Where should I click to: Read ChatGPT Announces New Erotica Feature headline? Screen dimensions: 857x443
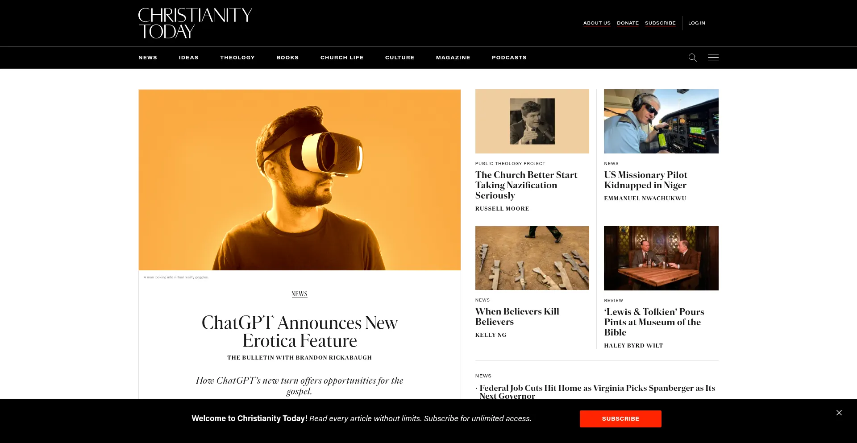tap(300, 331)
